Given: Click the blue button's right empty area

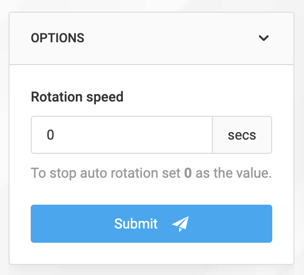Looking at the screenshot, I should 231,224.
